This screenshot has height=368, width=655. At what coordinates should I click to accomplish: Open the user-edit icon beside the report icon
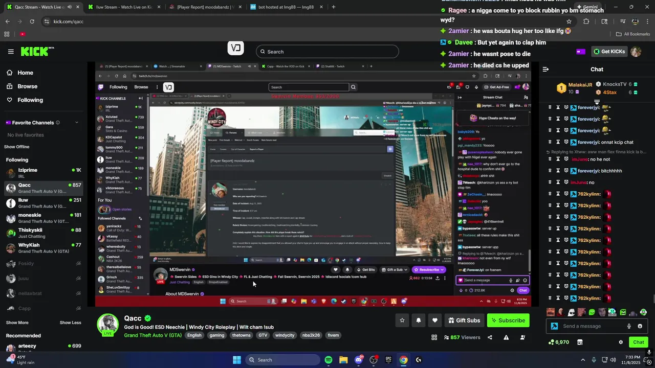point(522,337)
